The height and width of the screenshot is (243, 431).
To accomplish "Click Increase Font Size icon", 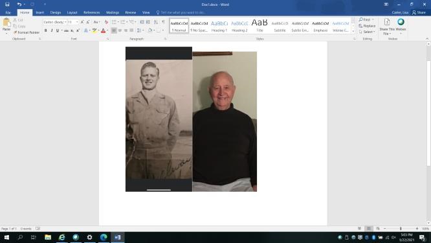I will pyautogui.click(x=82, y=22).
